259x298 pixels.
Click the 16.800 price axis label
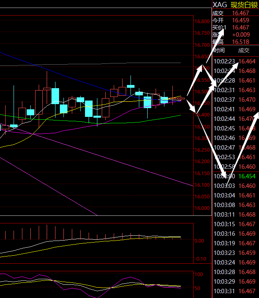click(x=202, y=21)
